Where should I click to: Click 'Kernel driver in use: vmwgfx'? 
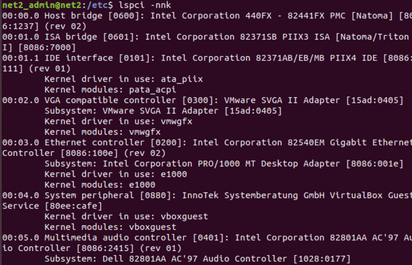pyautogui.click(x=118, y=121)
